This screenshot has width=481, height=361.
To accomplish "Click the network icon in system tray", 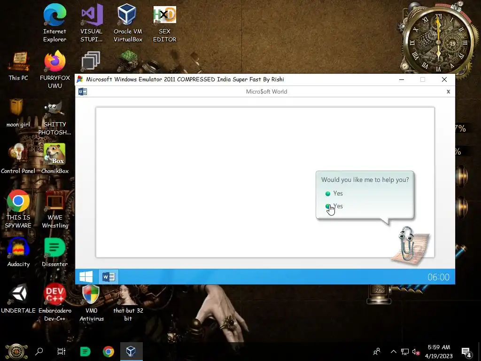I will coord(405,352).
